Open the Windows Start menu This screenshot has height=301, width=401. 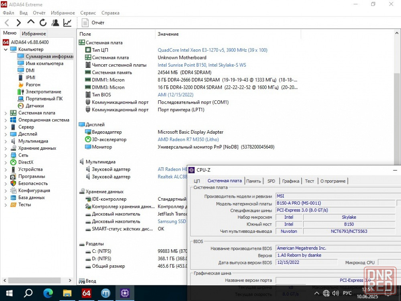pos(9,293)
